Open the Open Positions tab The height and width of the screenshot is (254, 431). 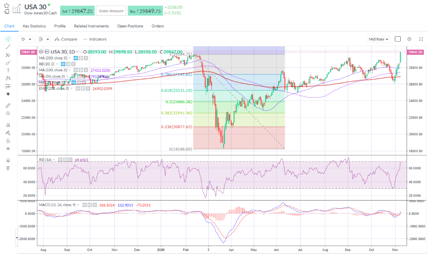130,26
